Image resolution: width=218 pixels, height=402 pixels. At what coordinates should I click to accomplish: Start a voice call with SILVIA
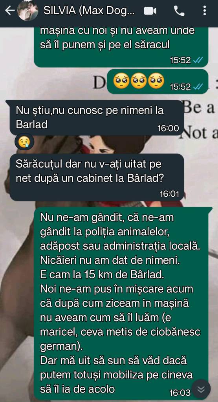tap(179, 11)
